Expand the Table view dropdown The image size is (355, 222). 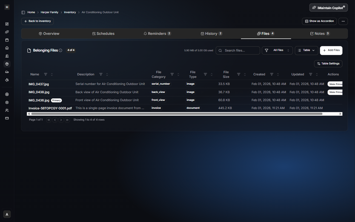(306, 50)
